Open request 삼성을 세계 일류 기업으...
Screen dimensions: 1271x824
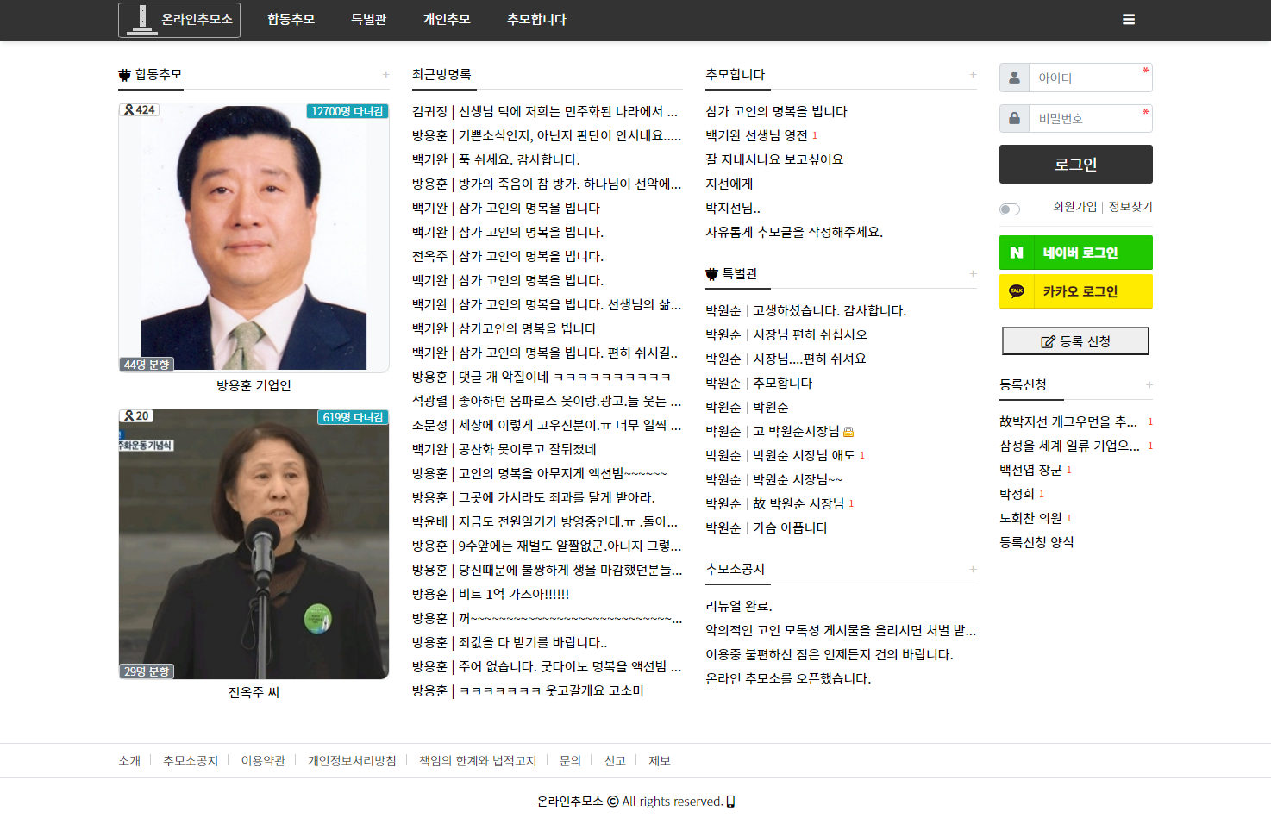point(1069,446)
